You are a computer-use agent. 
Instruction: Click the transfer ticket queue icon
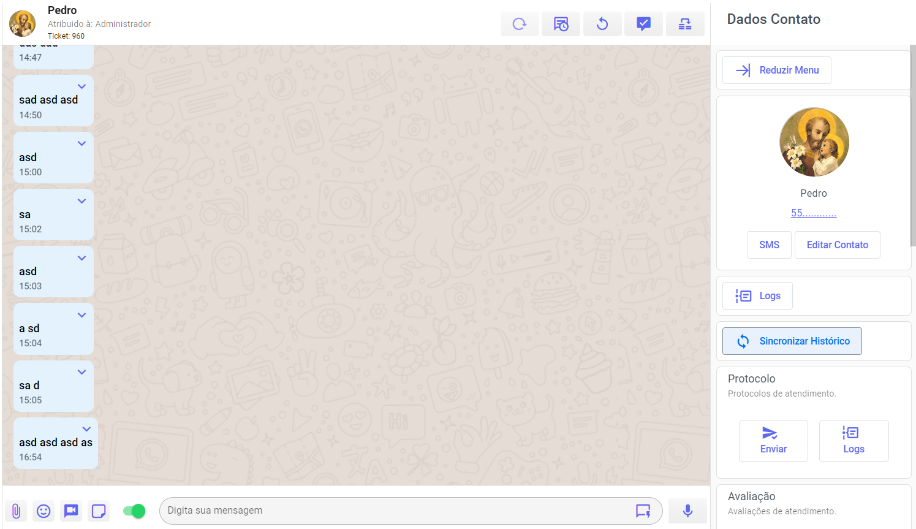click(684, 24)
